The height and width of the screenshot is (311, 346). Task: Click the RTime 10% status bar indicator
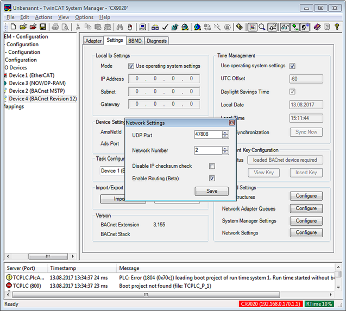(319, 304)
